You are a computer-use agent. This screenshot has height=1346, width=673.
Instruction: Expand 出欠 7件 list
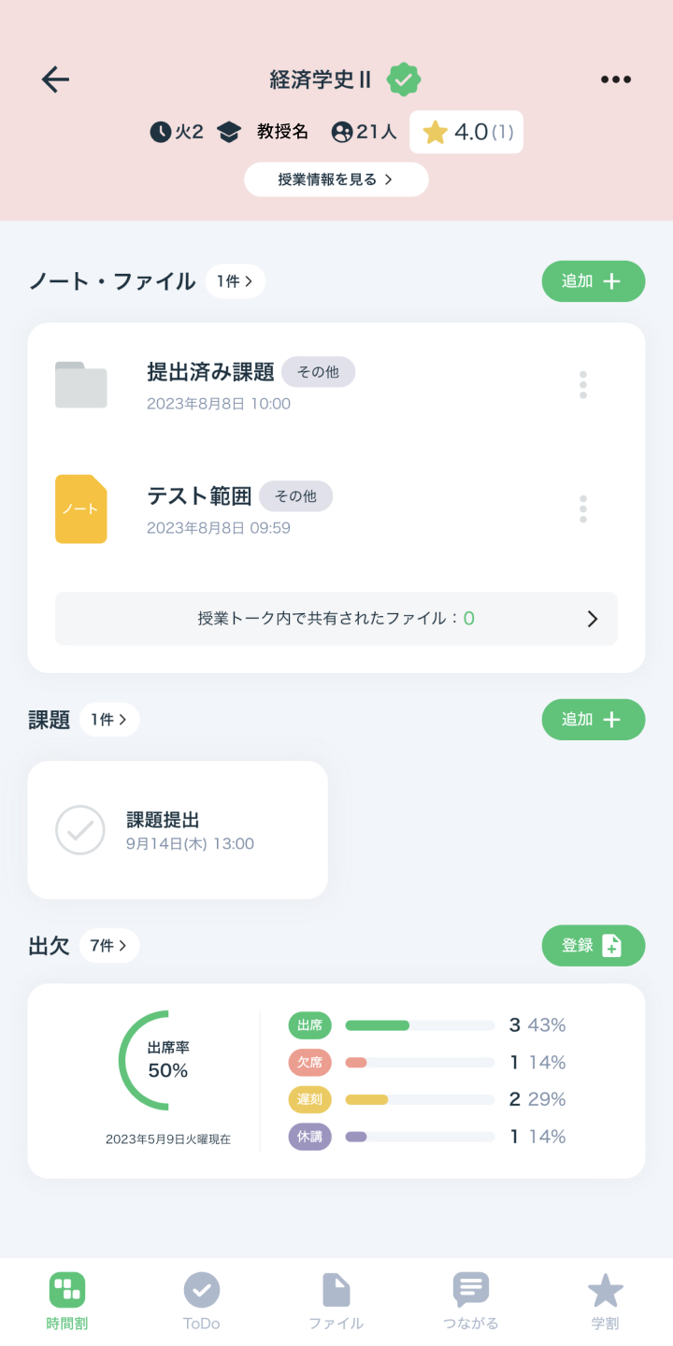pos(109,946)
